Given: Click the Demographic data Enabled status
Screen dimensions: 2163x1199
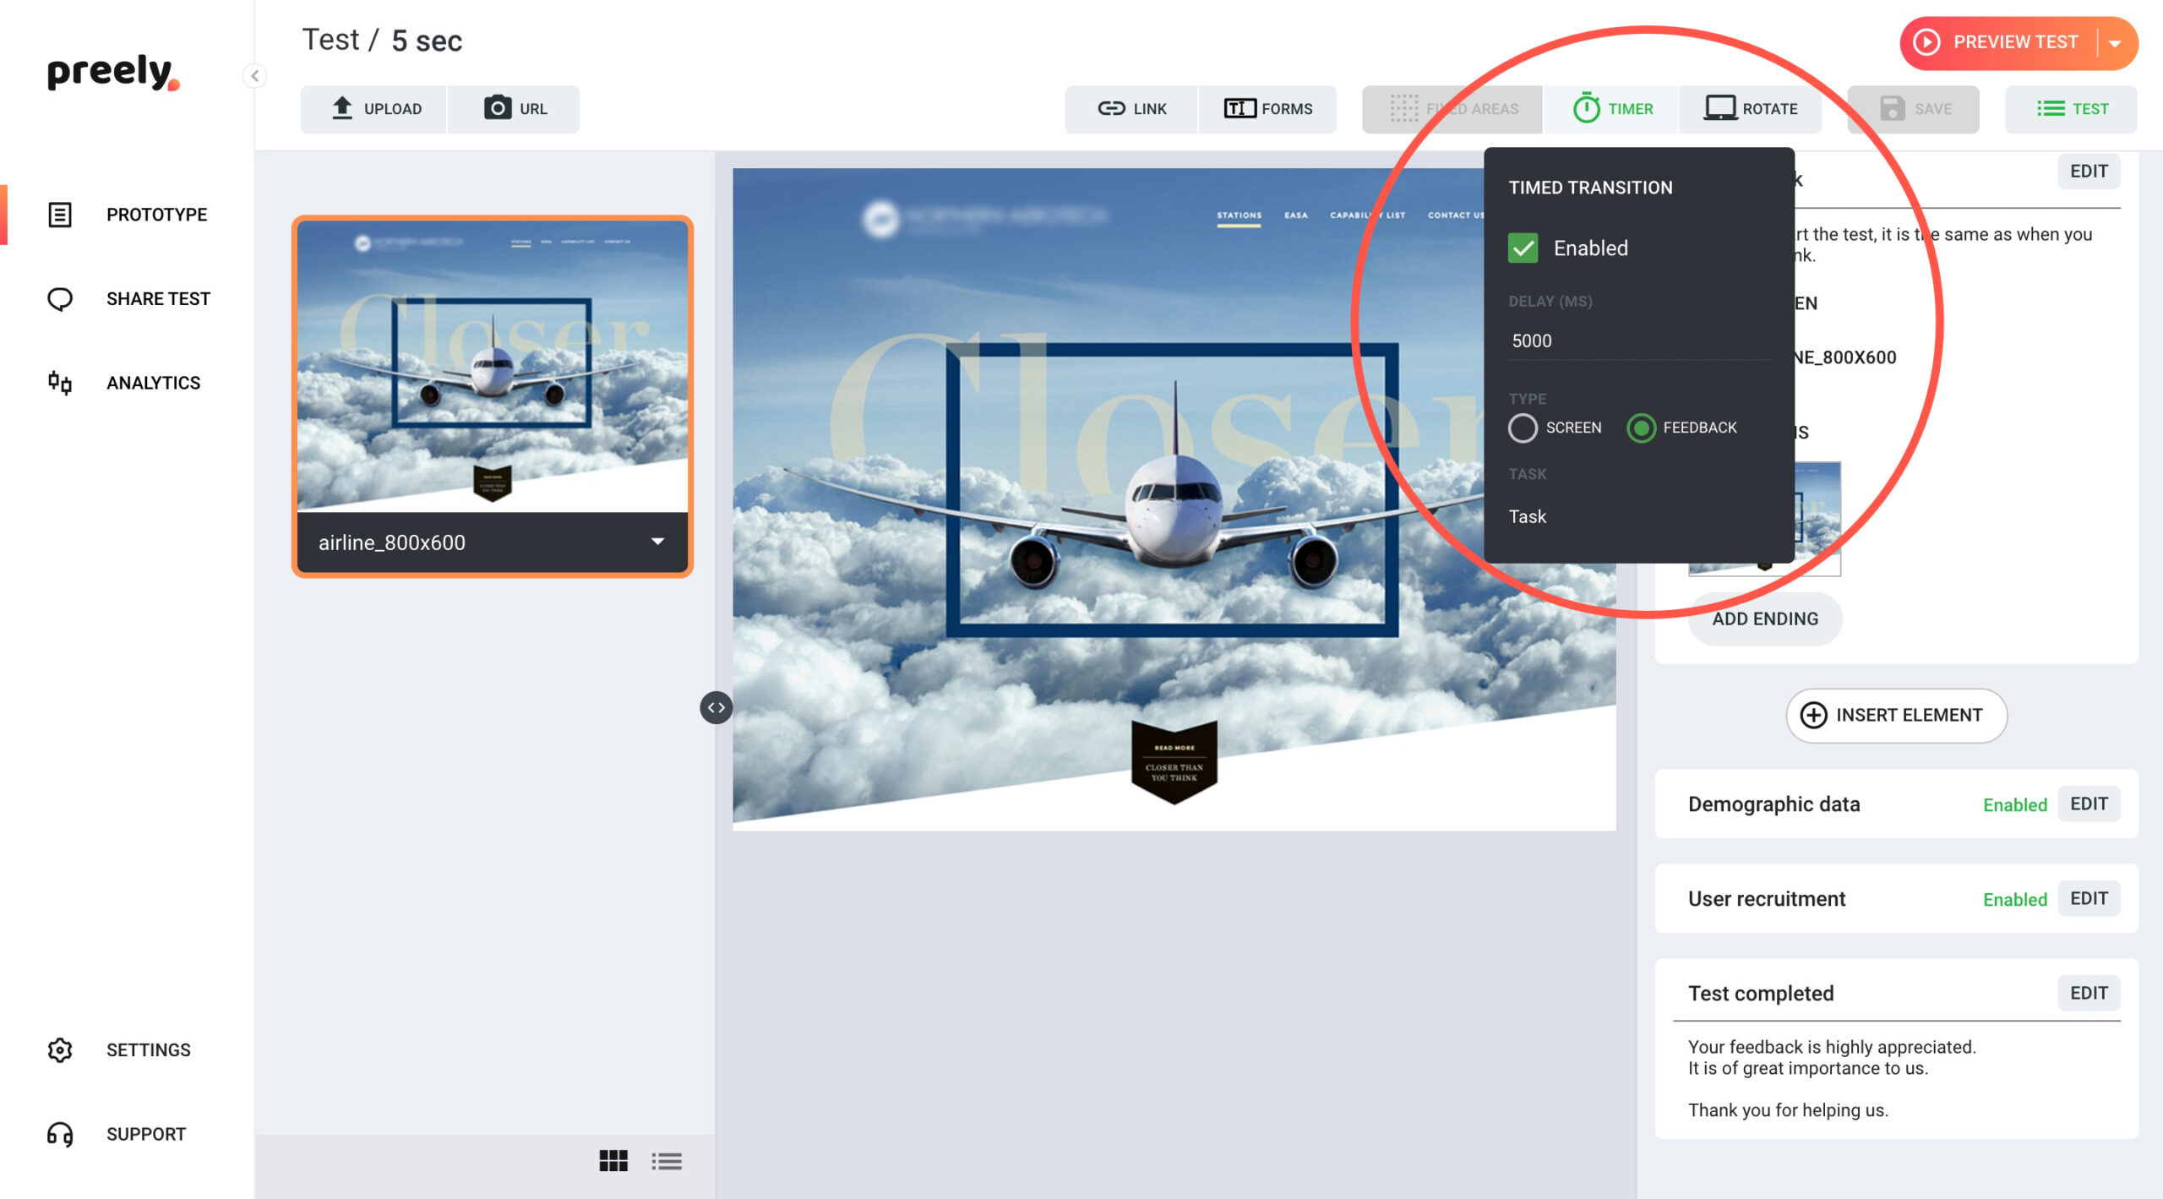Looking at the screenshot, I should tap(2015, 805).
